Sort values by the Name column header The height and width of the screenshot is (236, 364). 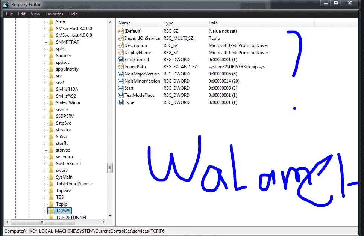139,23
